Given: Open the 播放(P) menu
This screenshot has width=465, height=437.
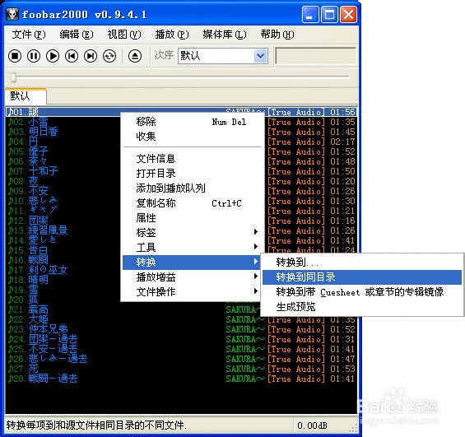Looking at the screenshot, I should point(172,35).
